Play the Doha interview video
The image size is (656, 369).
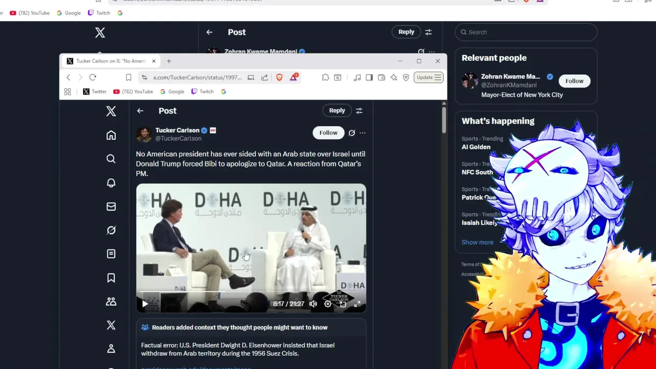[x=145, y=304]
